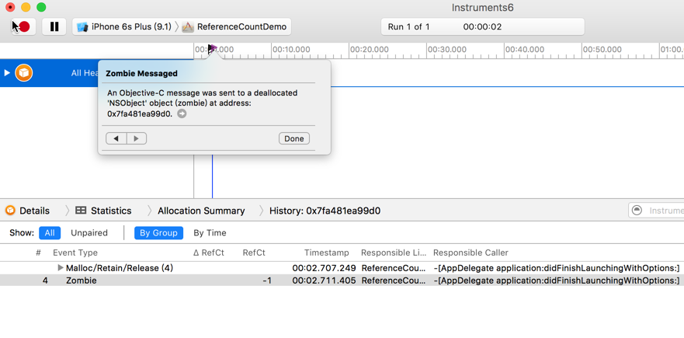This screenshot has width=684, height=338.
Task: Show All events filter
Action: pos(50,233)
